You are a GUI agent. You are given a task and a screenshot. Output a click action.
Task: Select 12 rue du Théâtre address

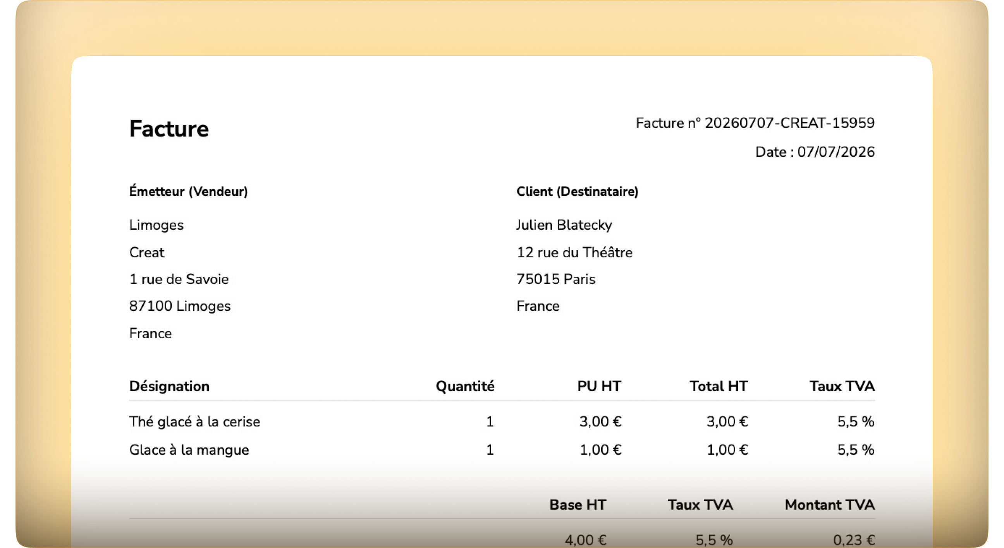574,252
